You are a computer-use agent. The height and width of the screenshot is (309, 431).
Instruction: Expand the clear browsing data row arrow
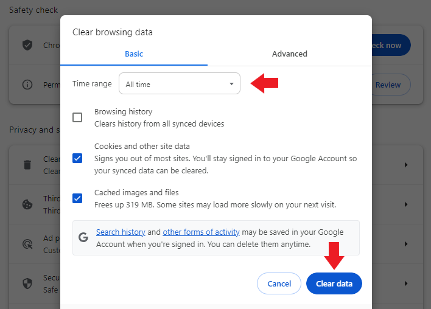pyautogui.click(x=406, y=165)
